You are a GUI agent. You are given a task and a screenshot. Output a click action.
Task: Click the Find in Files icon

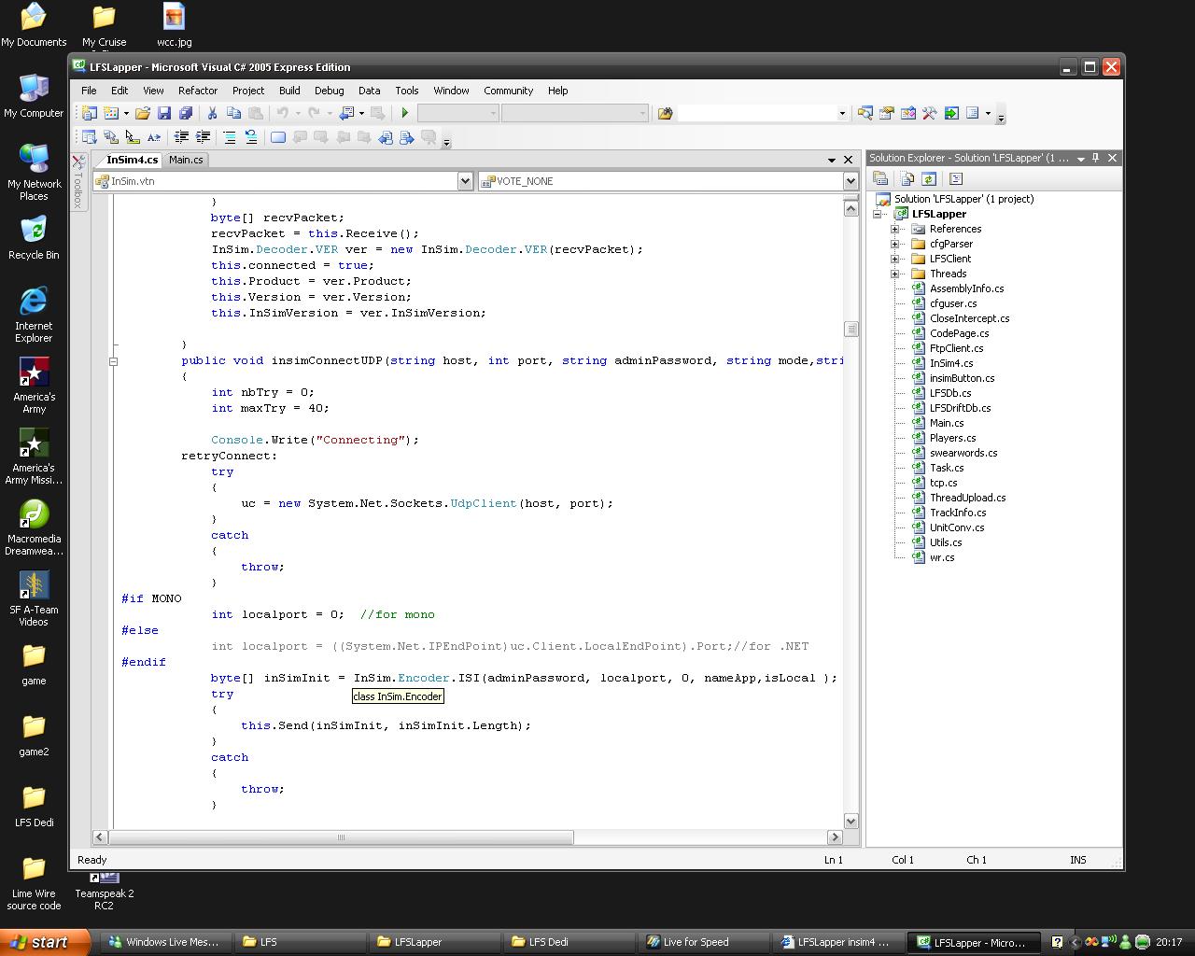pos(665,113)
